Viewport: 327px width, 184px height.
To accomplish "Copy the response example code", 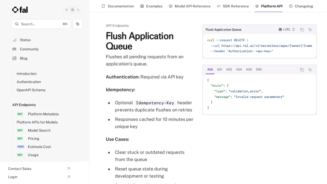I will [302, 70].
